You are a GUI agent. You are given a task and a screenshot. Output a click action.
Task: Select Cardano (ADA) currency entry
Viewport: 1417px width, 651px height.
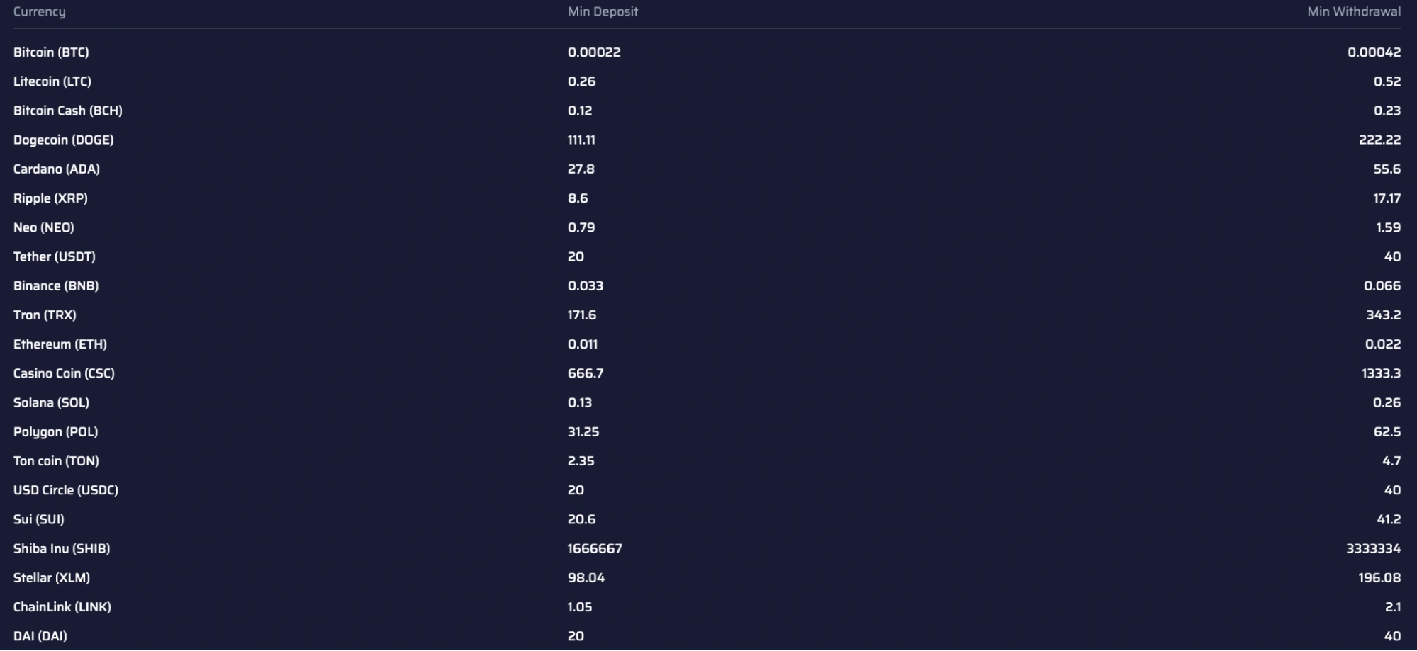[57, 169]
